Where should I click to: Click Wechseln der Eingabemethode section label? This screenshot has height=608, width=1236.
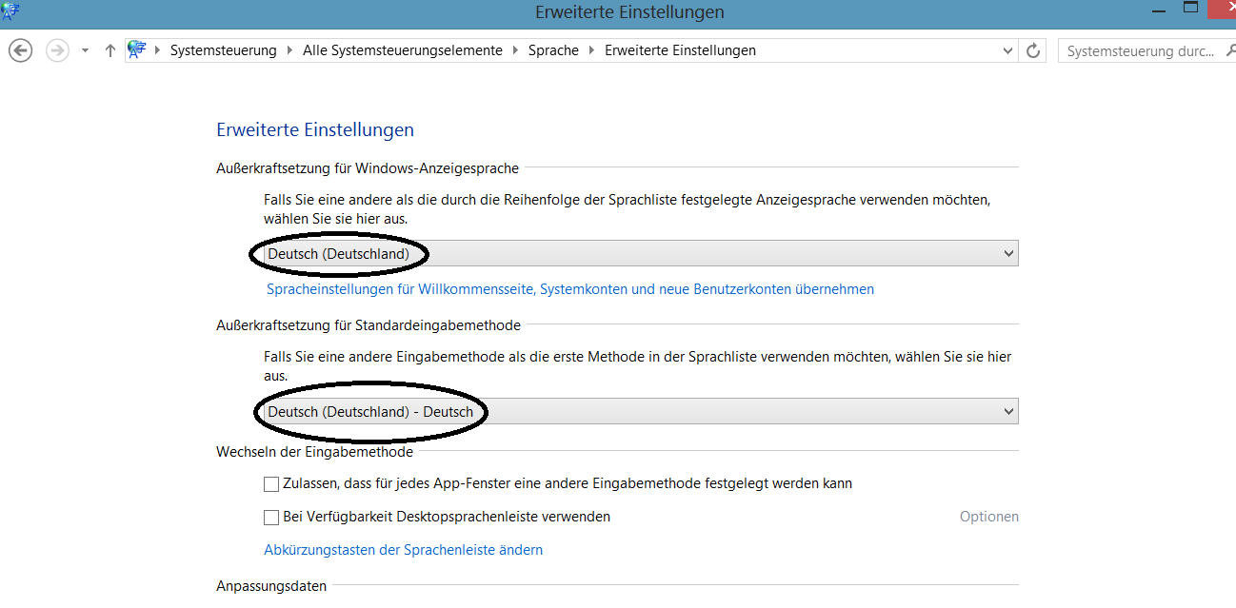point(314,452)
